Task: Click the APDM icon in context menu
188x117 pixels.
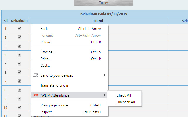Action: click(36, 95)
